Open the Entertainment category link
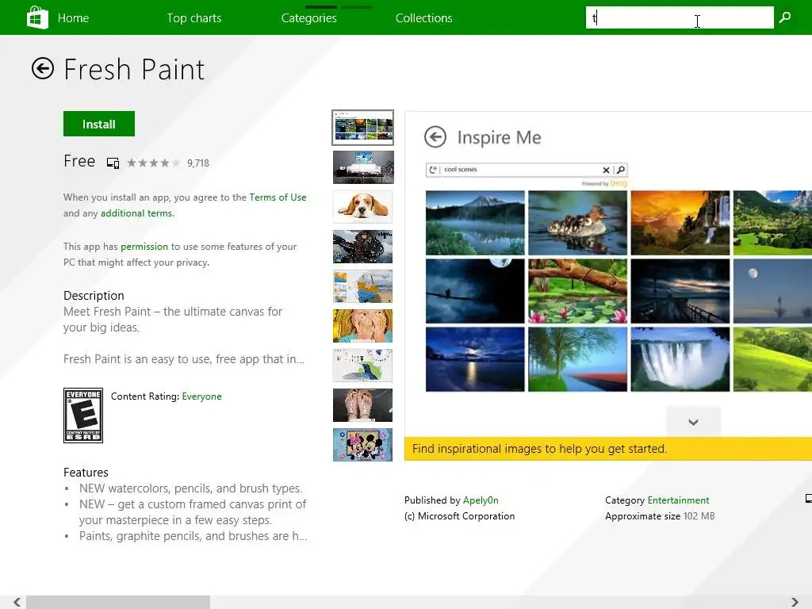 678,500
